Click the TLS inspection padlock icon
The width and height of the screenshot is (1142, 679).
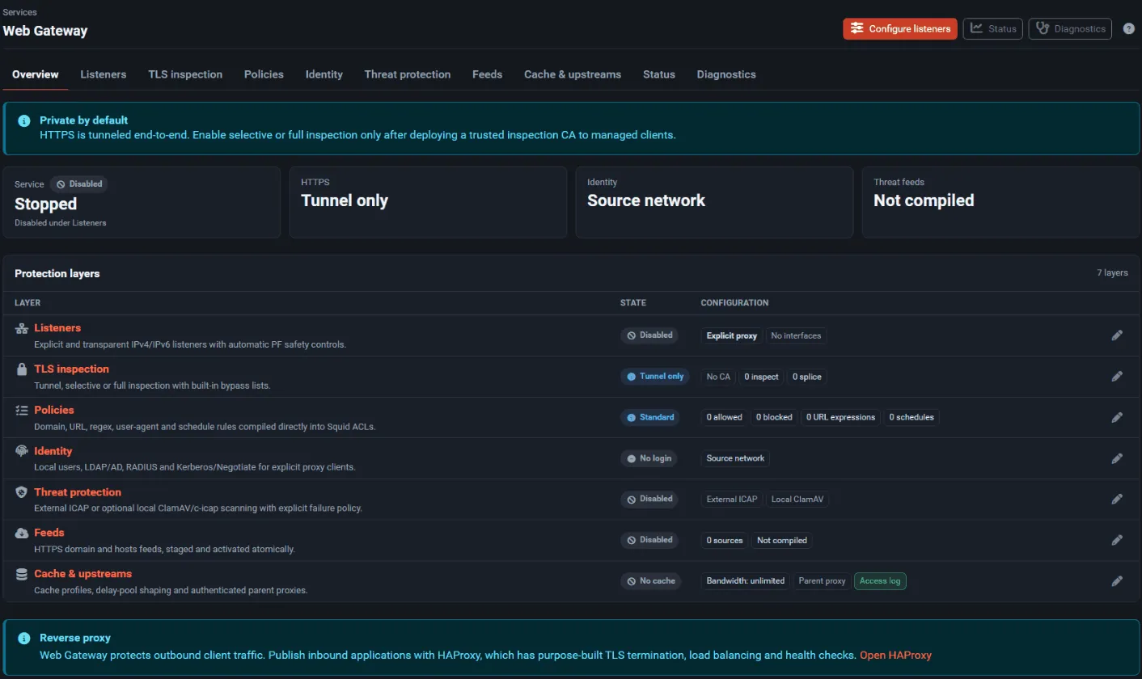[x=22, y=369]
